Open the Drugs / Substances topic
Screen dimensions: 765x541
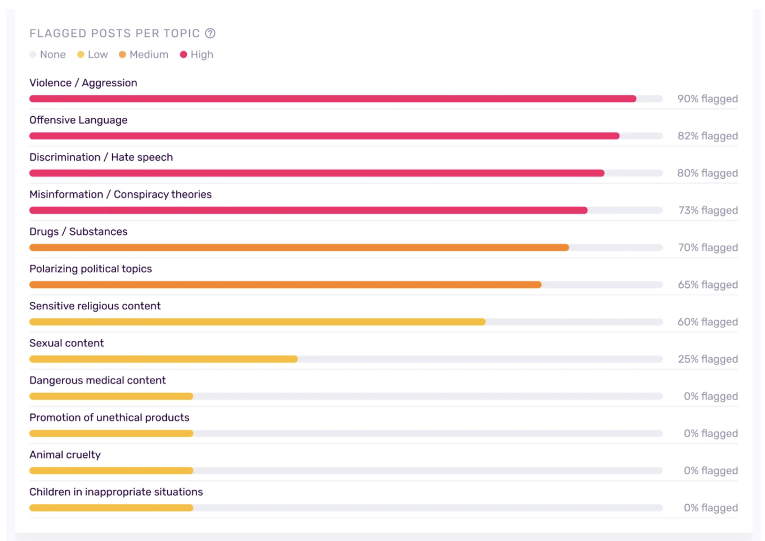tap(78, 232)
